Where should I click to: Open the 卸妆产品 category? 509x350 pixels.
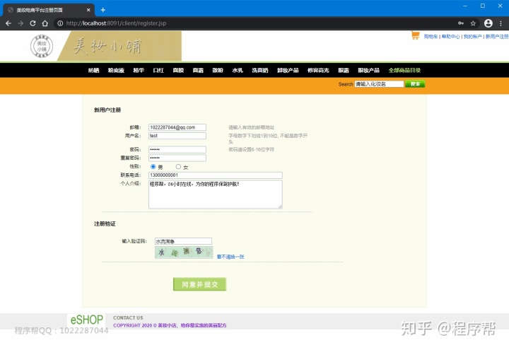pyautogui.click(x=288, y=70)
